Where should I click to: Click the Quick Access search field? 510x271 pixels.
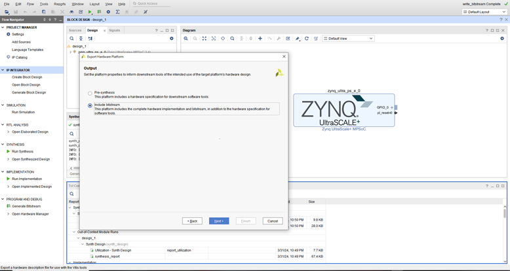point(153,3)
